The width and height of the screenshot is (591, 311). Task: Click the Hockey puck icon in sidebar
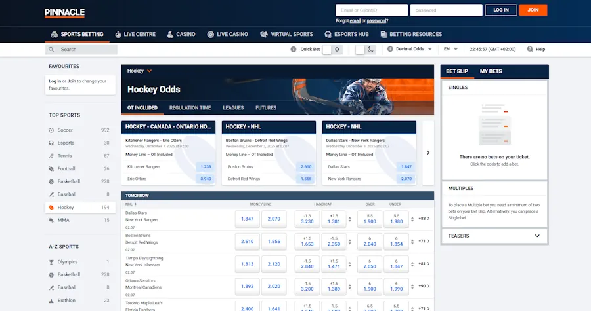pyautogui.click(x=51, y=208)
